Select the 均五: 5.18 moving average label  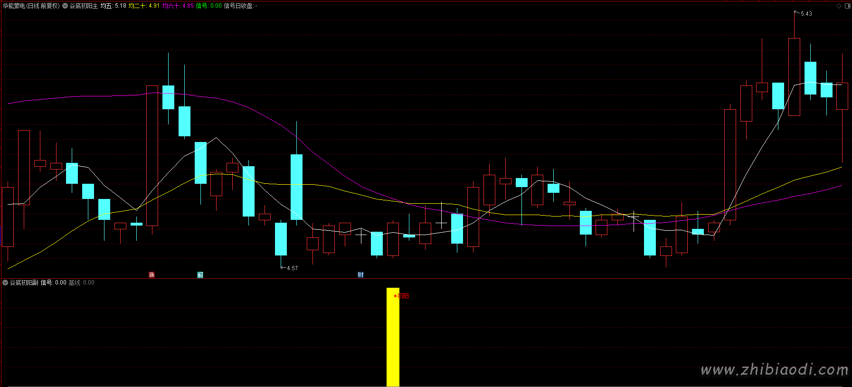click(x=114, y=6)
